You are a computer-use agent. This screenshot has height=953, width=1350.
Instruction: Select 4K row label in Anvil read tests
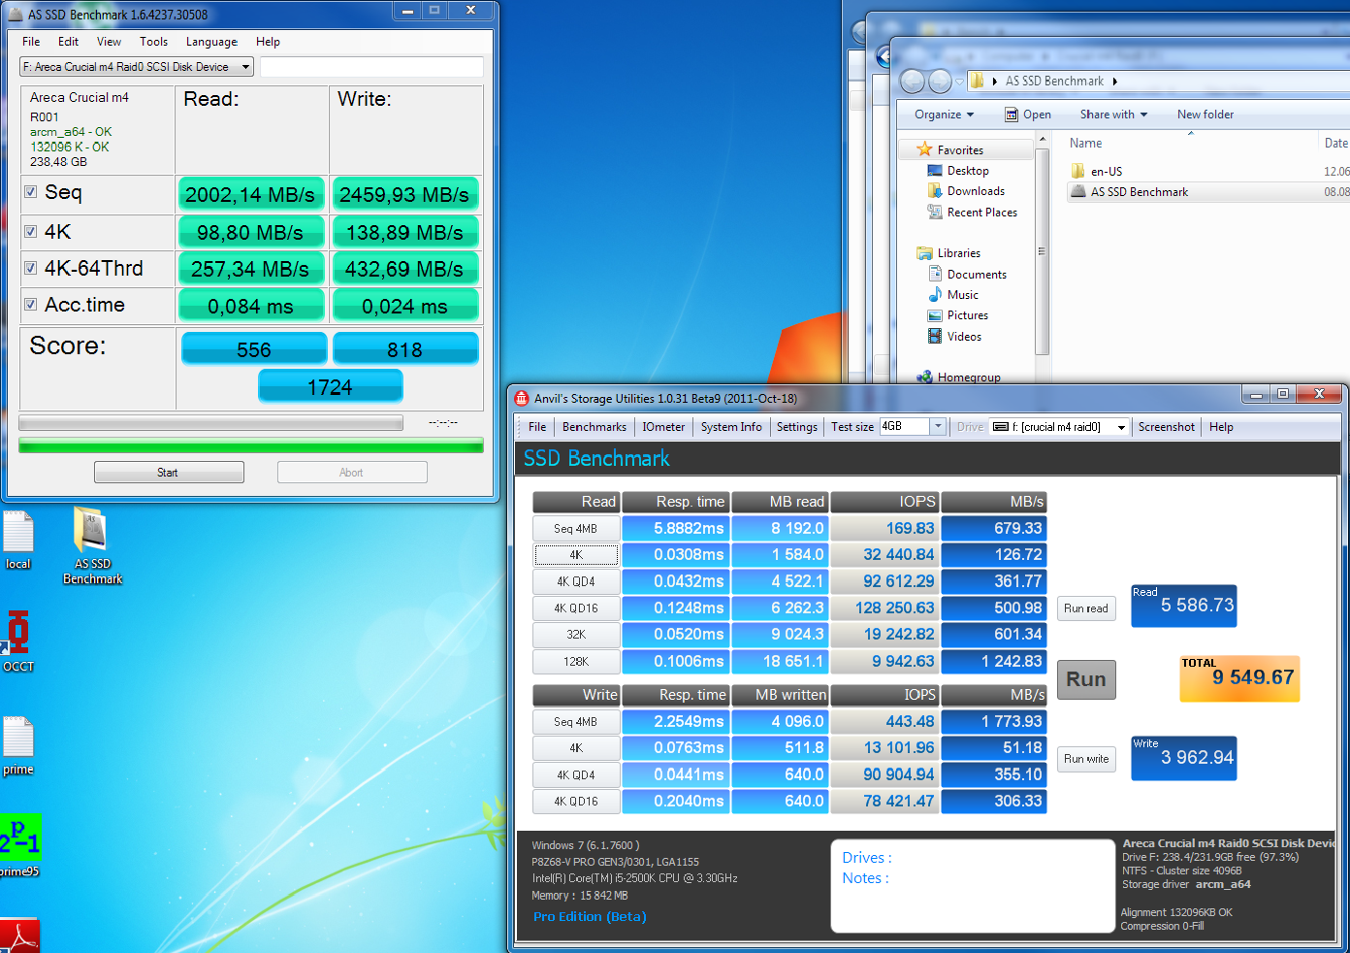(576, 555)
